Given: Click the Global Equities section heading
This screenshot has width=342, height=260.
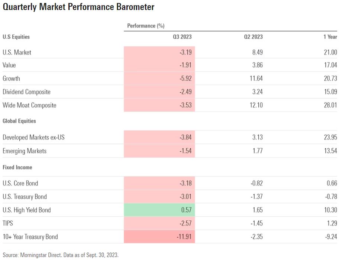Looking at the screenshot, I should point(19,121).
